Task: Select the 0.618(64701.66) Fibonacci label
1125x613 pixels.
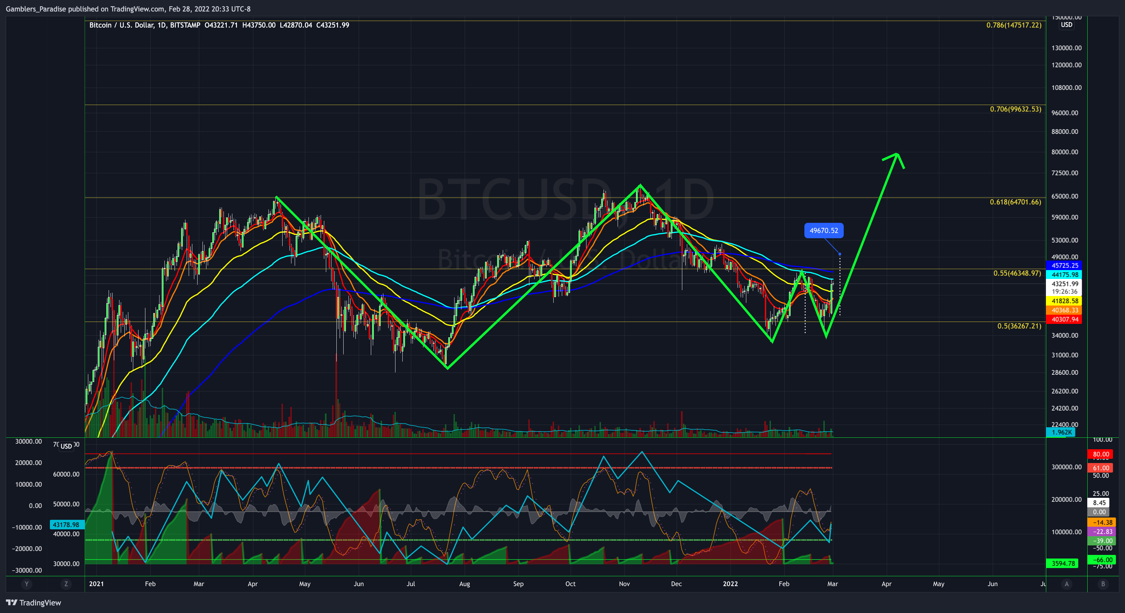Action: (1015, 202)
